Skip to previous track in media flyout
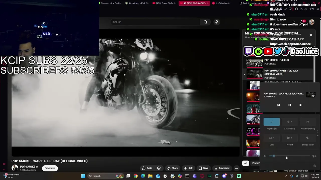This screenshot has width=321, height=180. click(x=279, y=105)
